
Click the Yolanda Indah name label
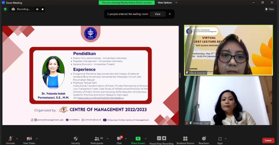(201, 123)
